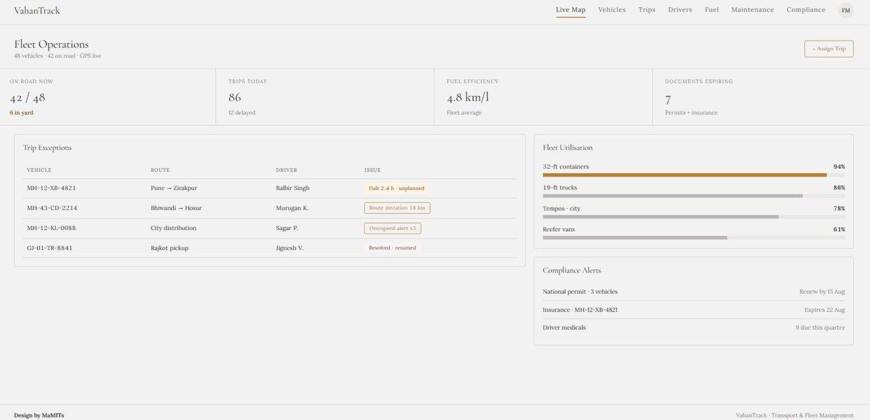Click the Permits + insurance caption

691,113
